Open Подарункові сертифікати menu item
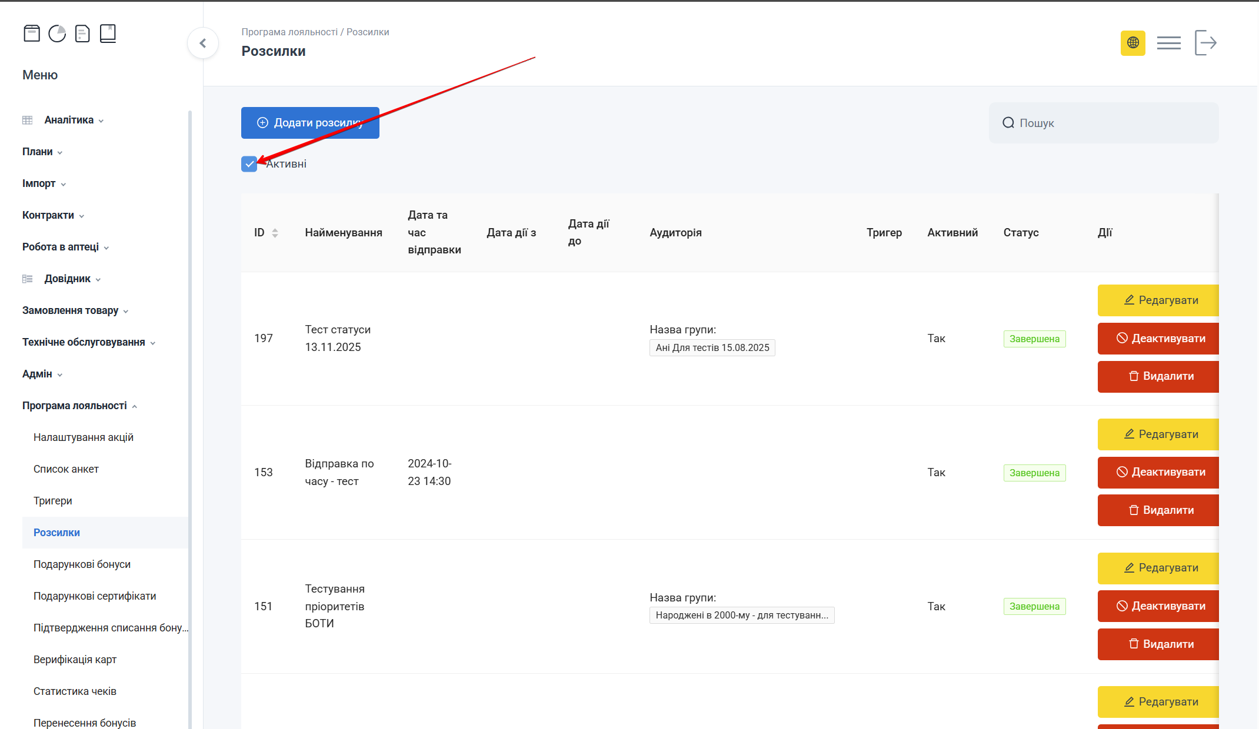1259x729 pixels. point(95,596)
